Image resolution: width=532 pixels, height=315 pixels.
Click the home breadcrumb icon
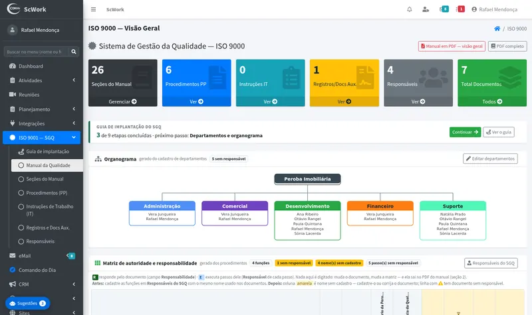pos(497,29)
